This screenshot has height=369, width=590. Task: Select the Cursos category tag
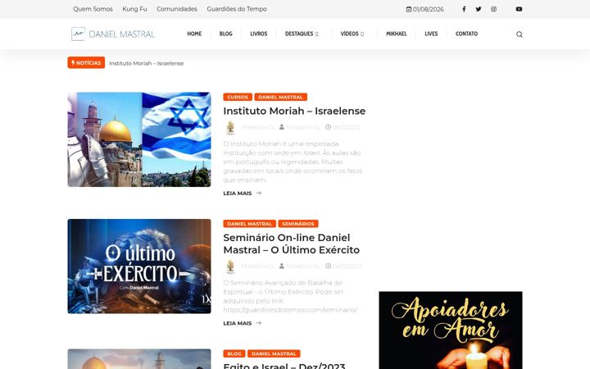(x=238, y=97)
